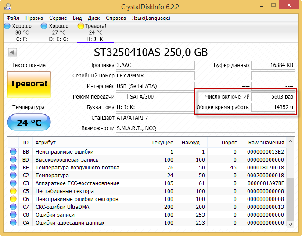Image resolution: width=302 pixels, height=236 pixels.
Task: Click the Raw-значения column header
Action: coord(266,142)
